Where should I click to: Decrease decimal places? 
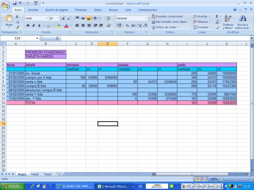[x=145, y=25]
